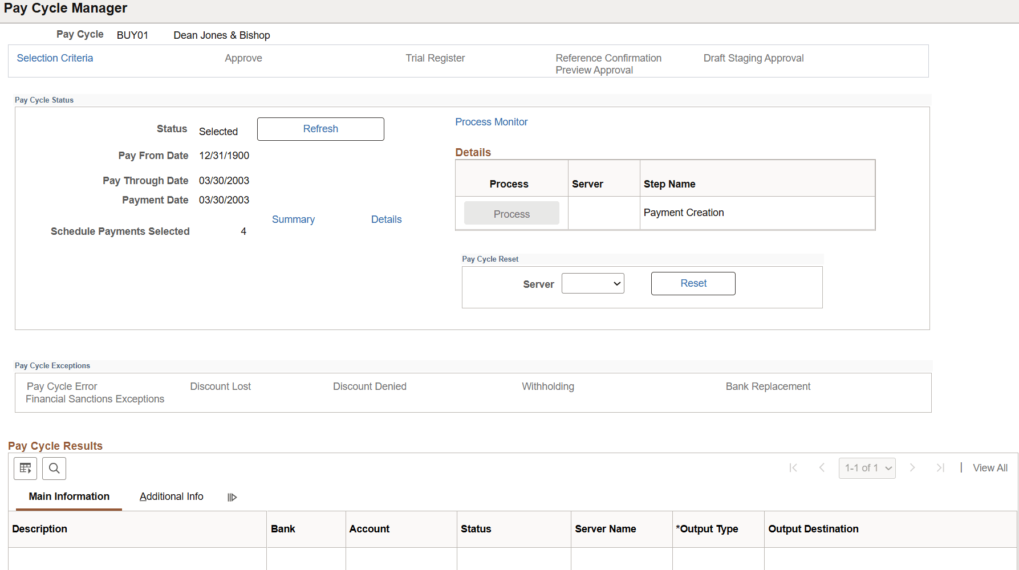Jump to the first row using the first-page icon
The height and width of the screenshot is (570, 1019).
point(793,467)
